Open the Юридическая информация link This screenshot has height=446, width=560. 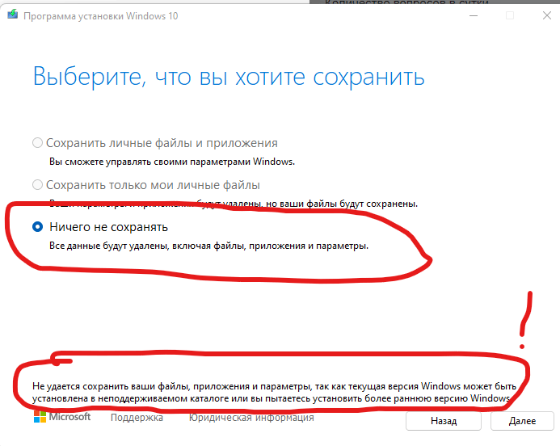click(x=251, y=417)
